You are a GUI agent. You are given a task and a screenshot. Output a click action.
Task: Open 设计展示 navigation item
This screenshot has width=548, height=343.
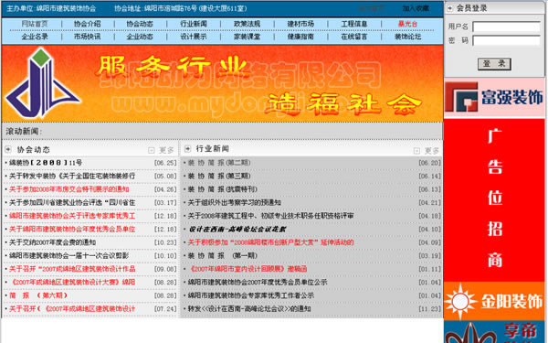194,37
